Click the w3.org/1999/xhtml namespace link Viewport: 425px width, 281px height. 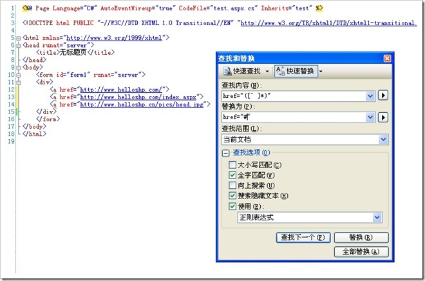click(114, 37)
